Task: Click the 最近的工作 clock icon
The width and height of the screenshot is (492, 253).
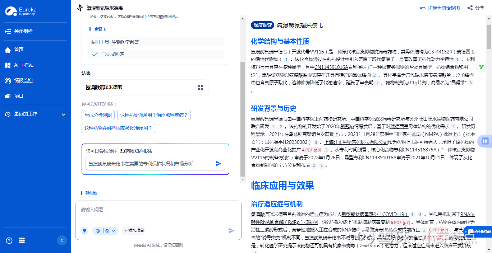Action: click(x=8, y=114)
